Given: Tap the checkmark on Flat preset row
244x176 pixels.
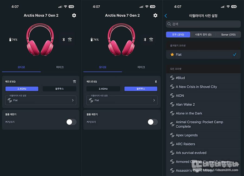Looking at the screenshot, I should click(x=235, y=55).
